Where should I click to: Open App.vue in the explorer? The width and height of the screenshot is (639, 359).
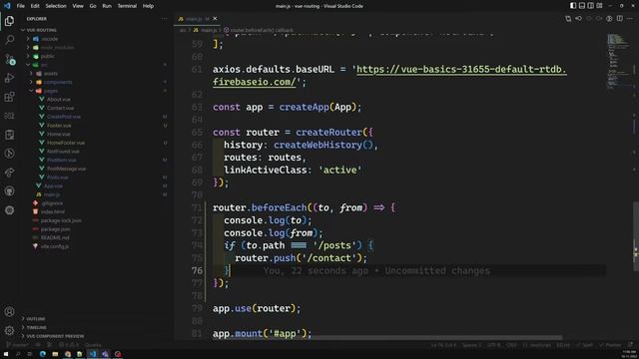pos(53,186)
